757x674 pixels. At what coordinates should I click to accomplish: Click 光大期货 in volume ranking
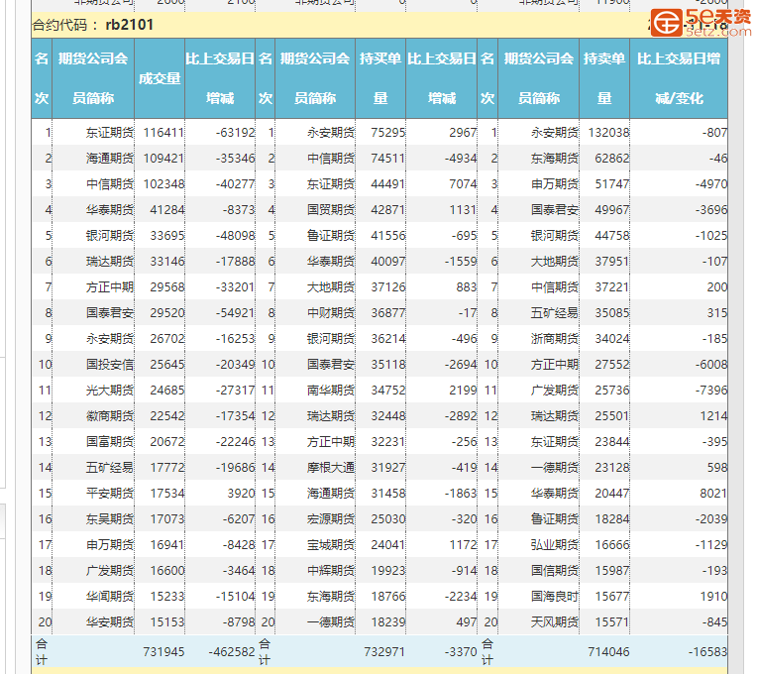coord(110,391)
